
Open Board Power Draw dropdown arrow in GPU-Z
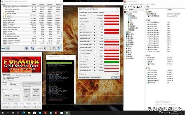tap(94, 42)
